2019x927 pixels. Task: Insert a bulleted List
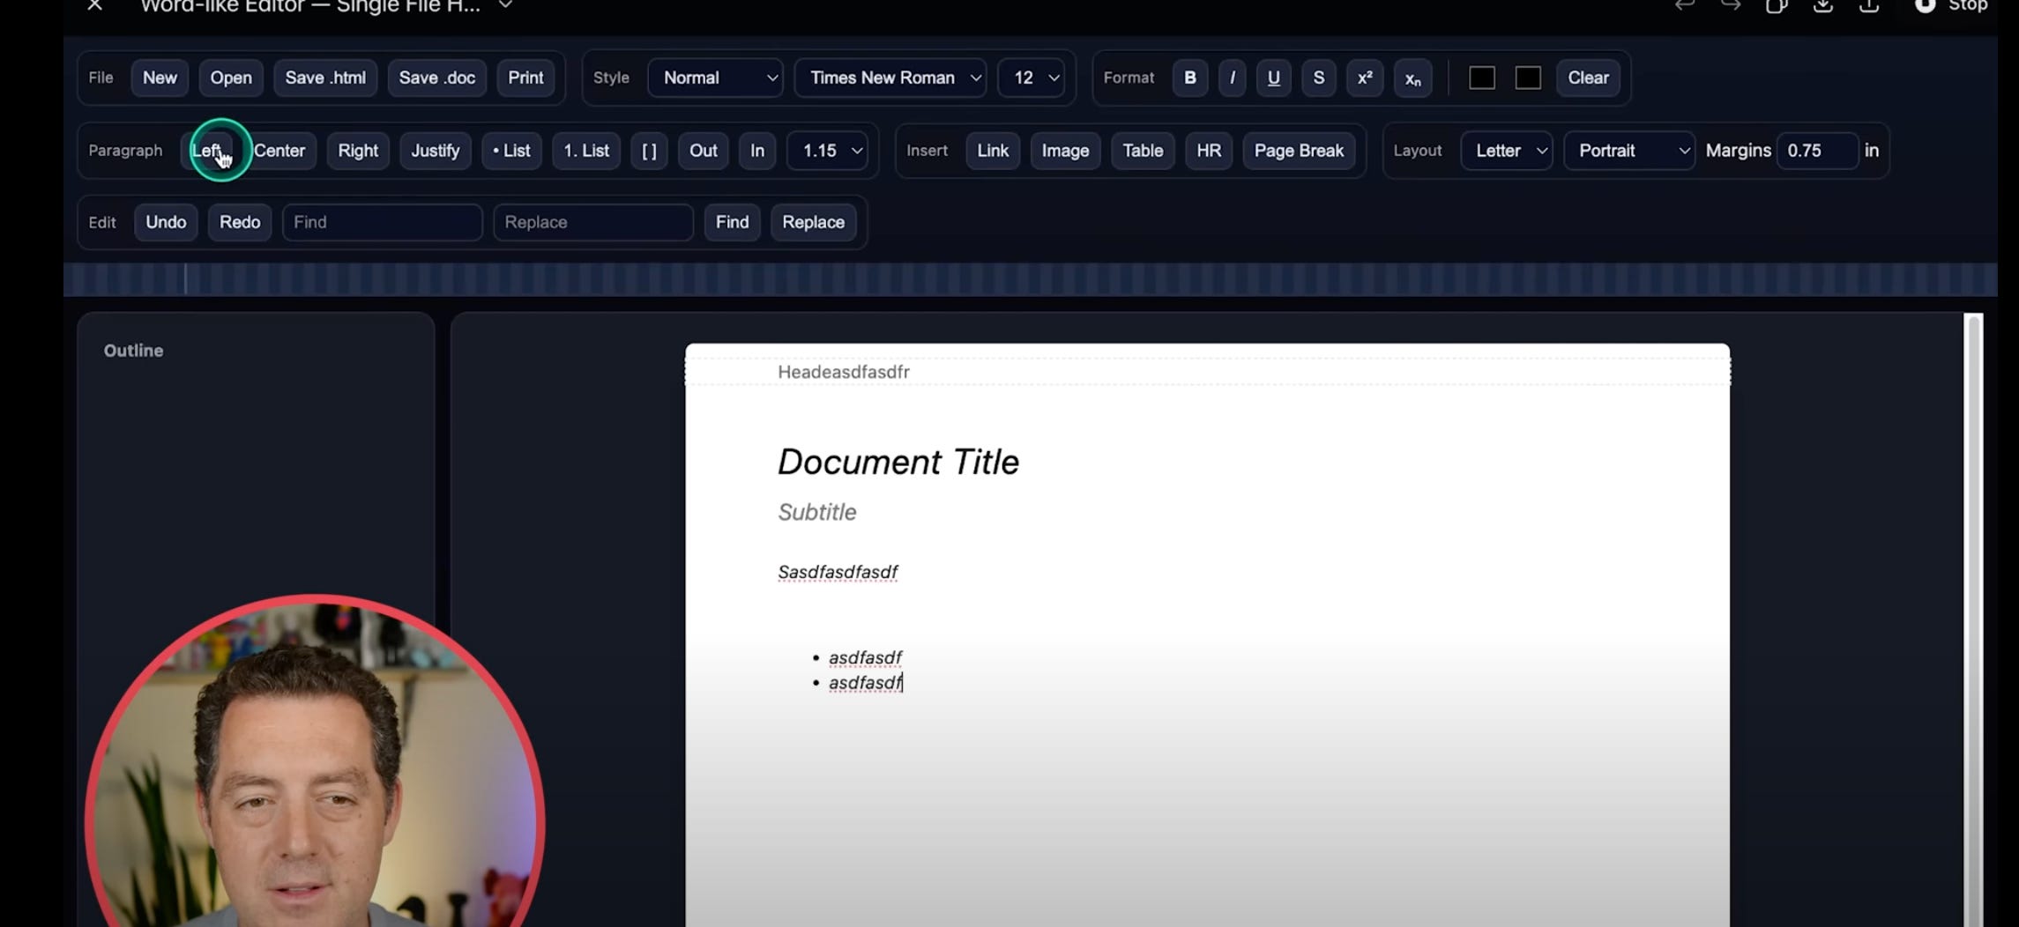pos(511,151)
